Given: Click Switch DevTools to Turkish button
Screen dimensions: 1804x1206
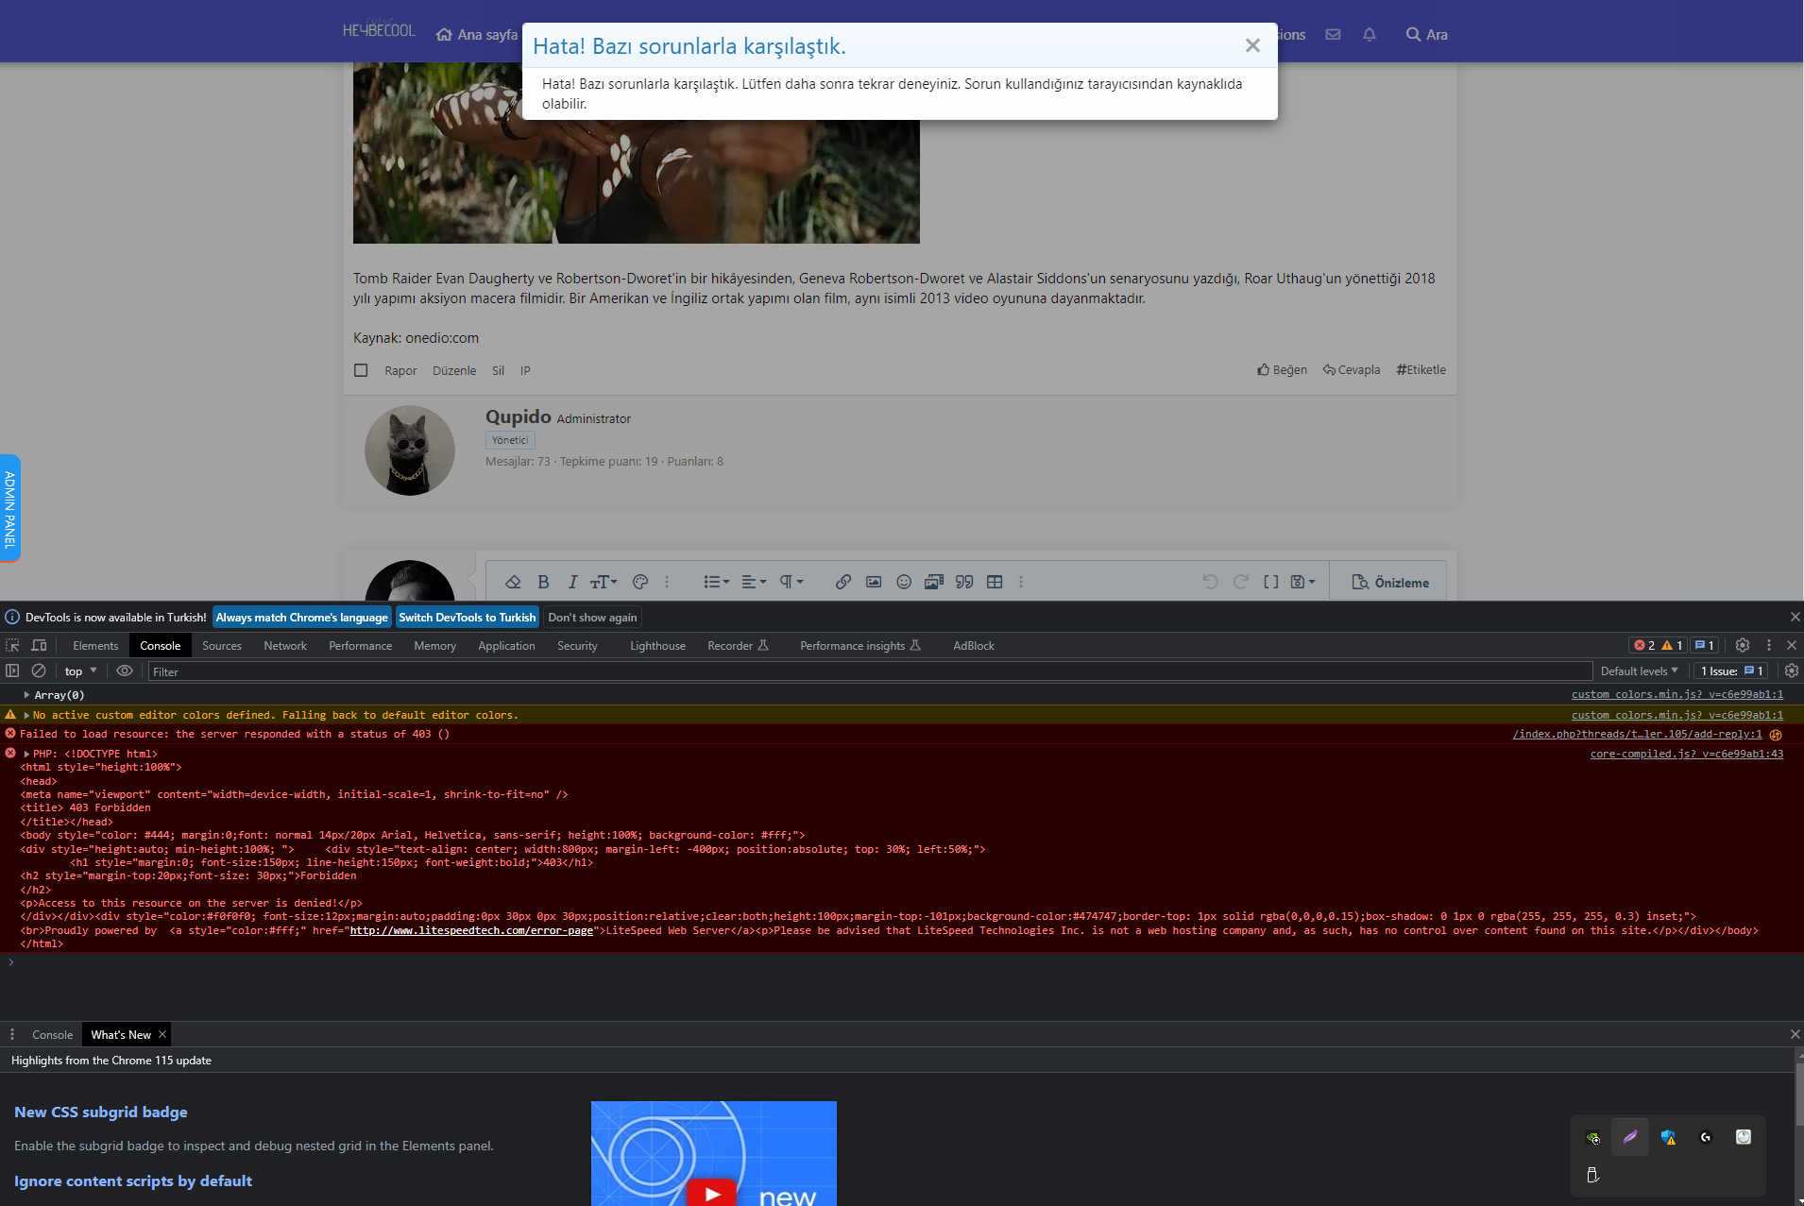Looking at the screenshot, I should pos(467,617).
